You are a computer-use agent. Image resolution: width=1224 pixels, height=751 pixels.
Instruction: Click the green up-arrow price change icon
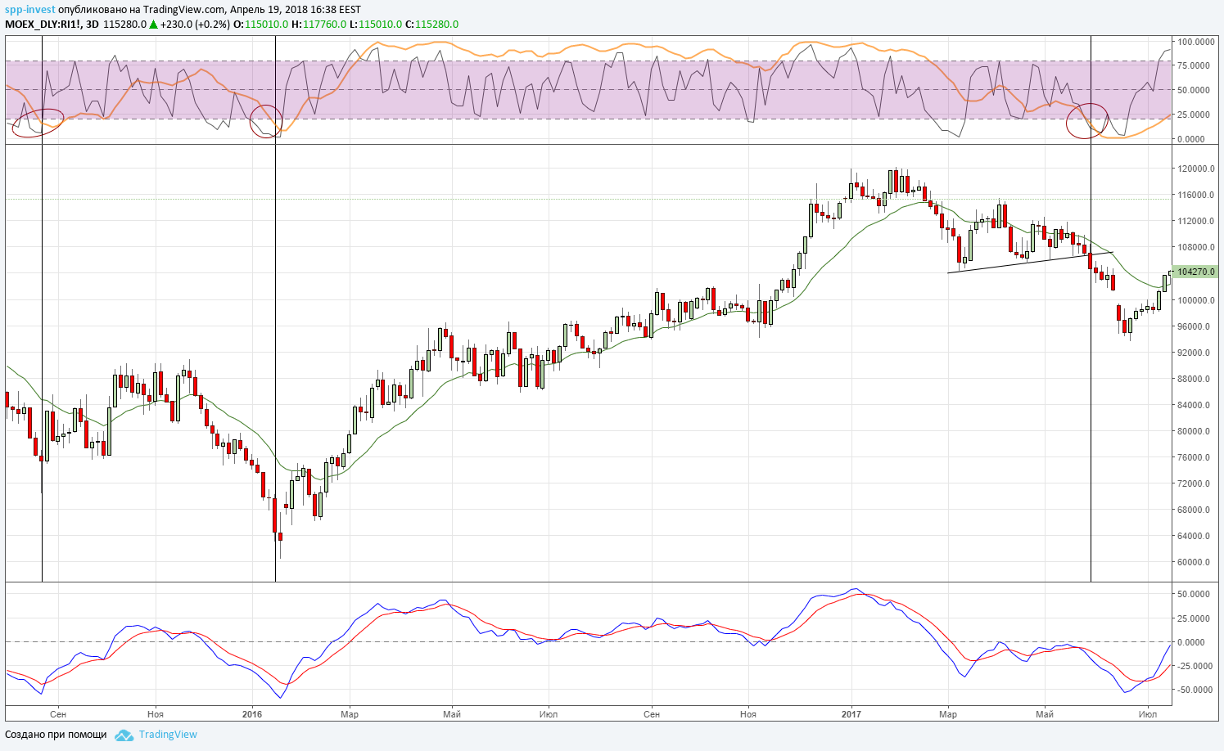click(x=153, y=25)
